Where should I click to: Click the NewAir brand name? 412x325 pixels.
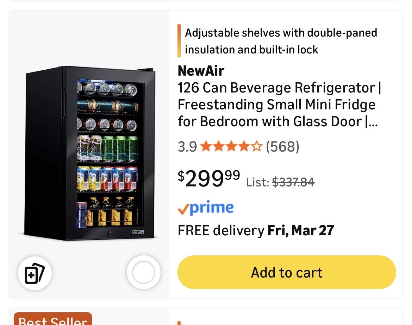(201, 71)
